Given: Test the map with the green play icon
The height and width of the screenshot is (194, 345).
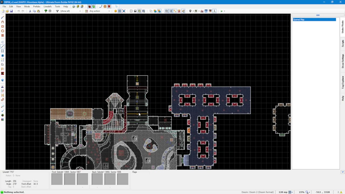Looking at the screenshot, I should 222,11.
